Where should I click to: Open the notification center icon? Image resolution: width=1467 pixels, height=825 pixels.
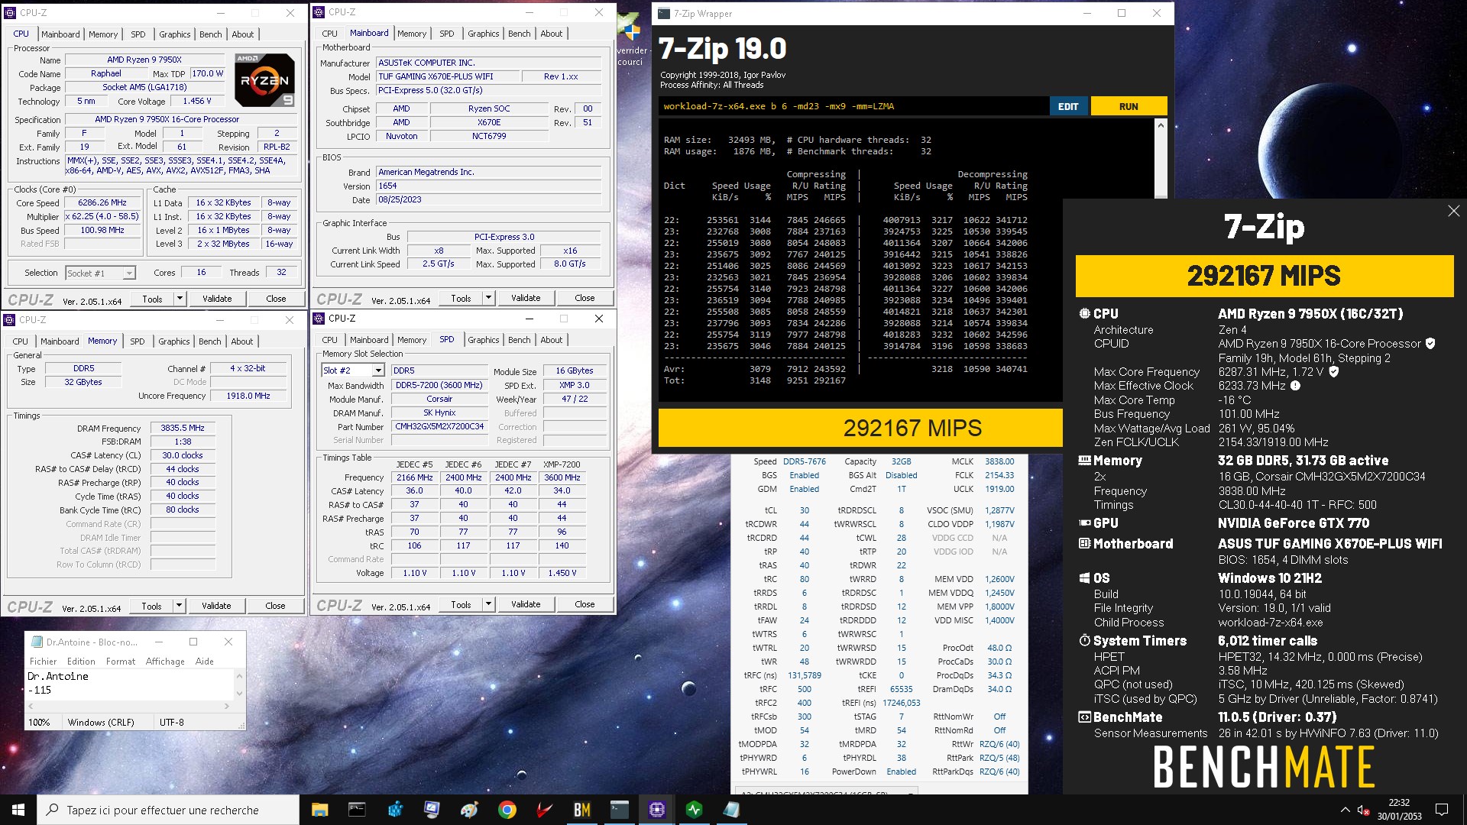[1442, 810]
